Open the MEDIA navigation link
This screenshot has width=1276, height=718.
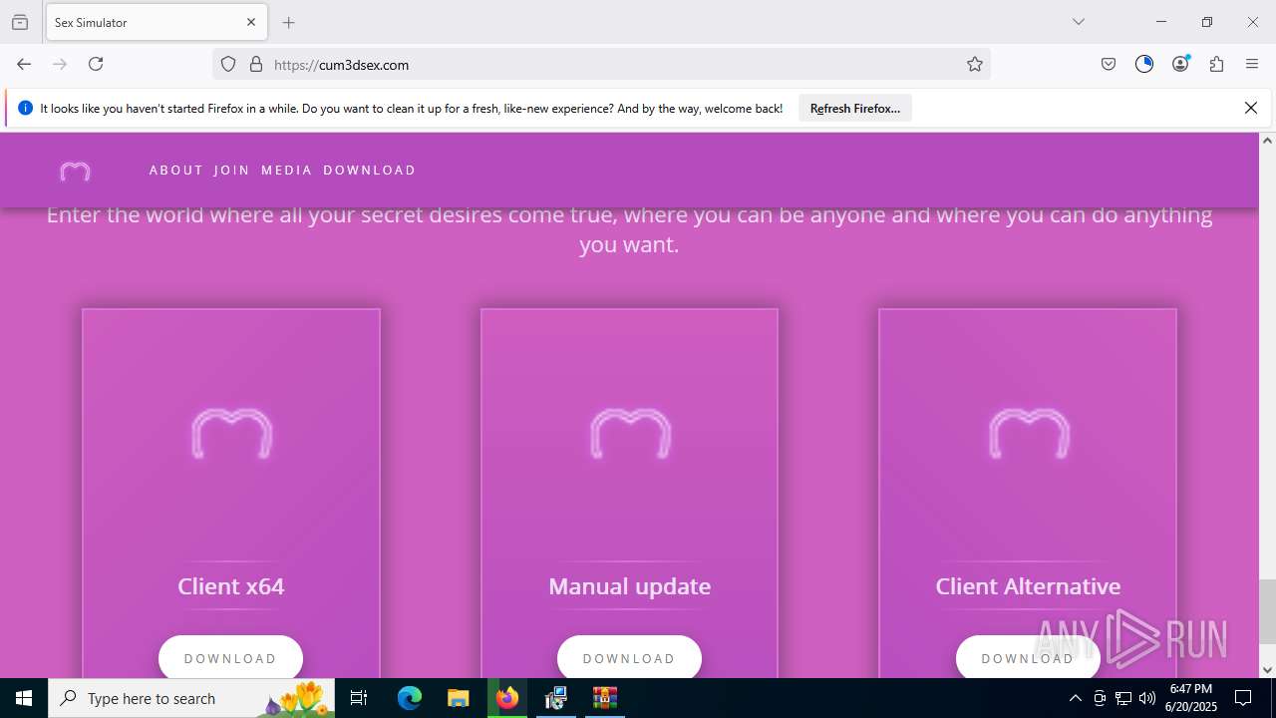(x=287, y=171)
